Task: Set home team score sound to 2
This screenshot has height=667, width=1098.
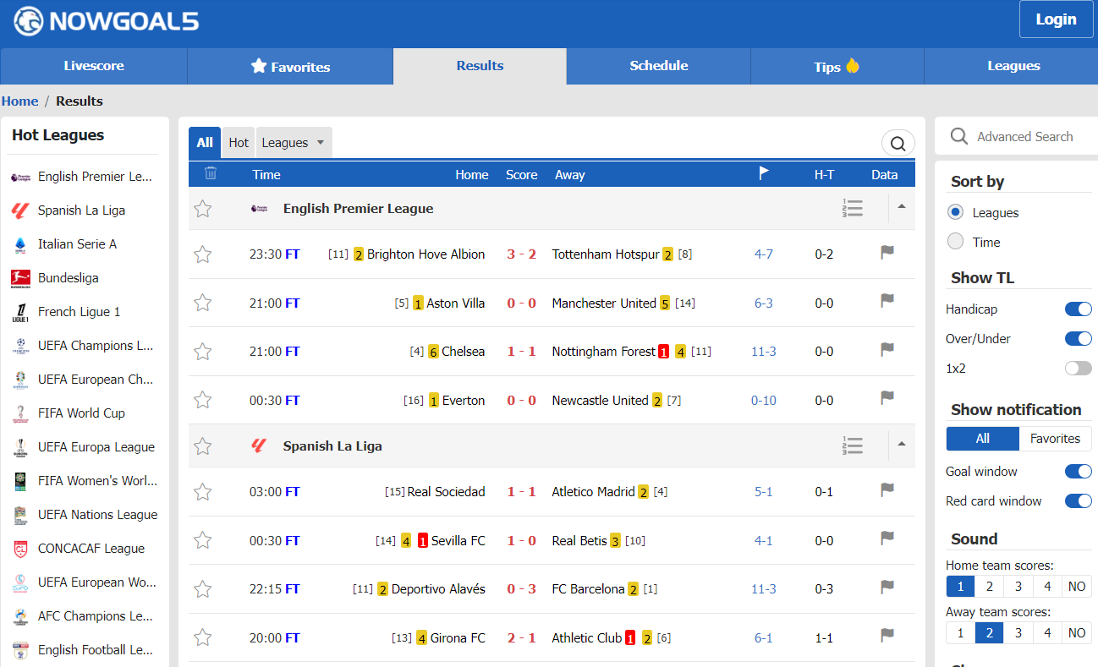Action: (x=989, y=587)
